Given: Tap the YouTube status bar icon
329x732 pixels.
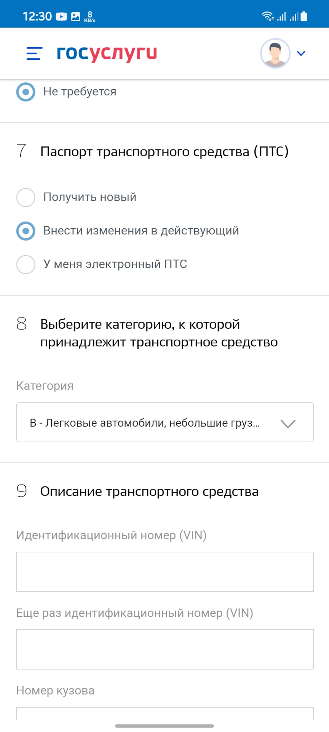Looking at the screenshot, I should pyautogui.click(x=61, y=16).
